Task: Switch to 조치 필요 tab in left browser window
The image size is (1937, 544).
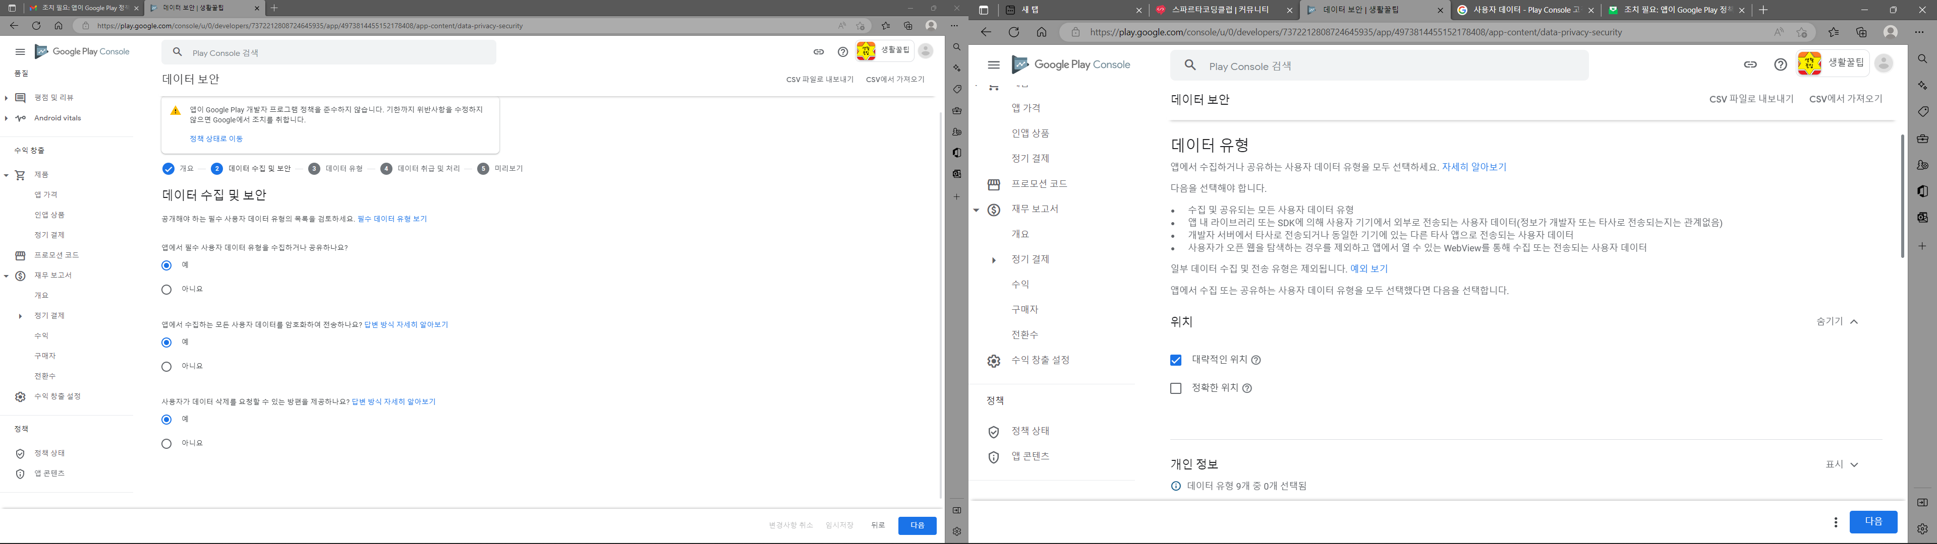Action: tap(83, 8)
